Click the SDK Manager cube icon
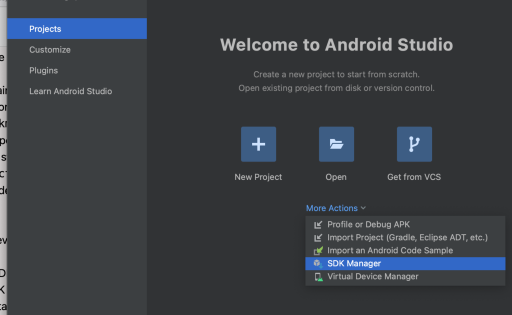Screen dimensions: 512x315 [x=317, y=263]
